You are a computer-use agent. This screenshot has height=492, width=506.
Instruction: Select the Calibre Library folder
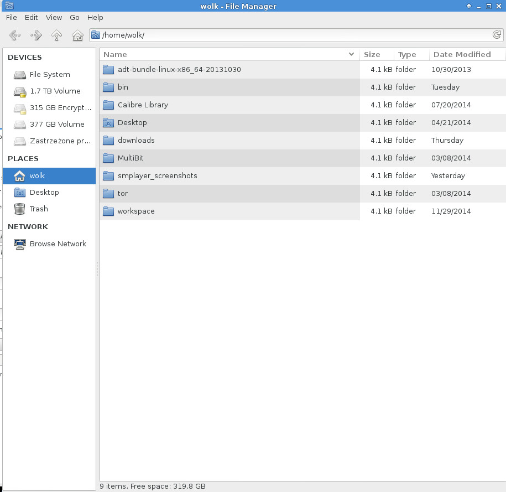[x=143, y=105]
